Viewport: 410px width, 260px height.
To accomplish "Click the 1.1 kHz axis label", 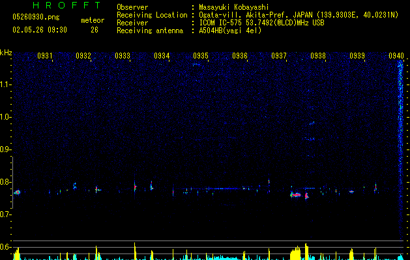I will tap(6, 84).
